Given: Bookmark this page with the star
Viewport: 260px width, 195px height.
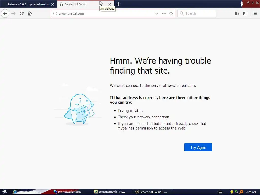Looking at the screenshot, I should [171, 14].
